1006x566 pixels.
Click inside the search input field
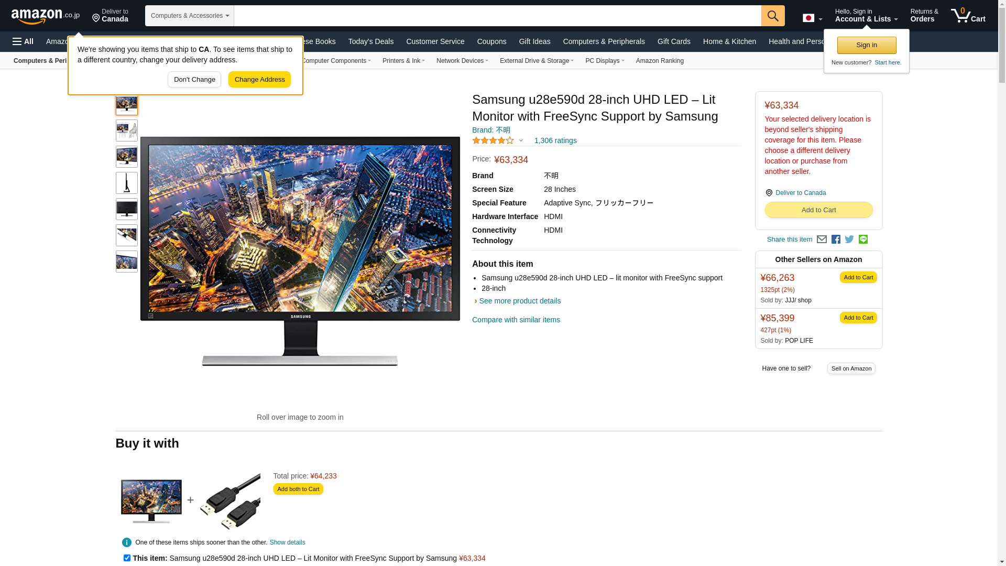[497, 16]
